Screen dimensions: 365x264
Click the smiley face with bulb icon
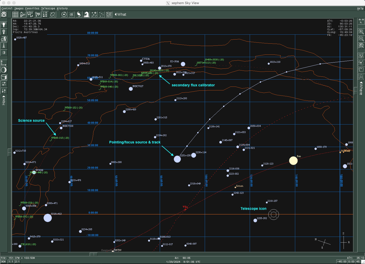pos(4,39)
